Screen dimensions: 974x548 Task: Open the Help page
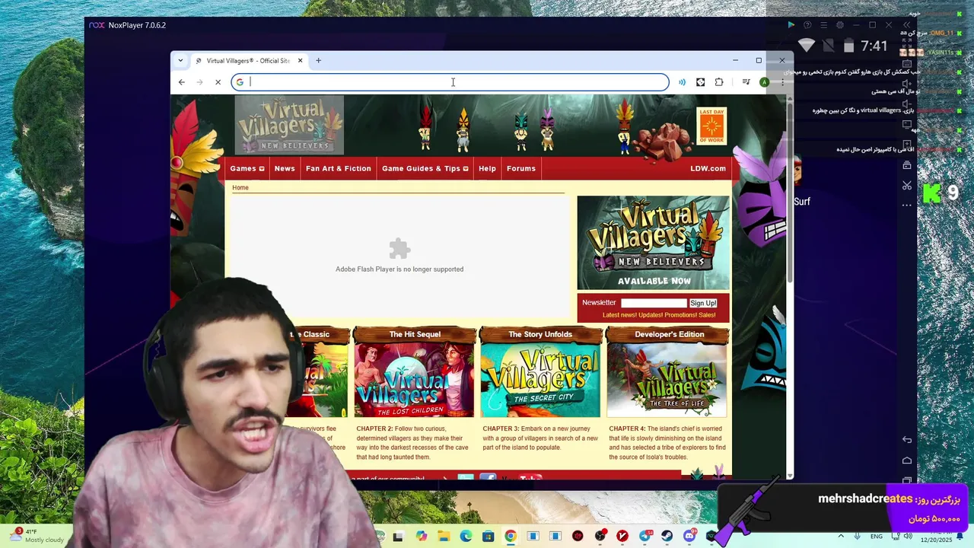[x=487, y=169]
